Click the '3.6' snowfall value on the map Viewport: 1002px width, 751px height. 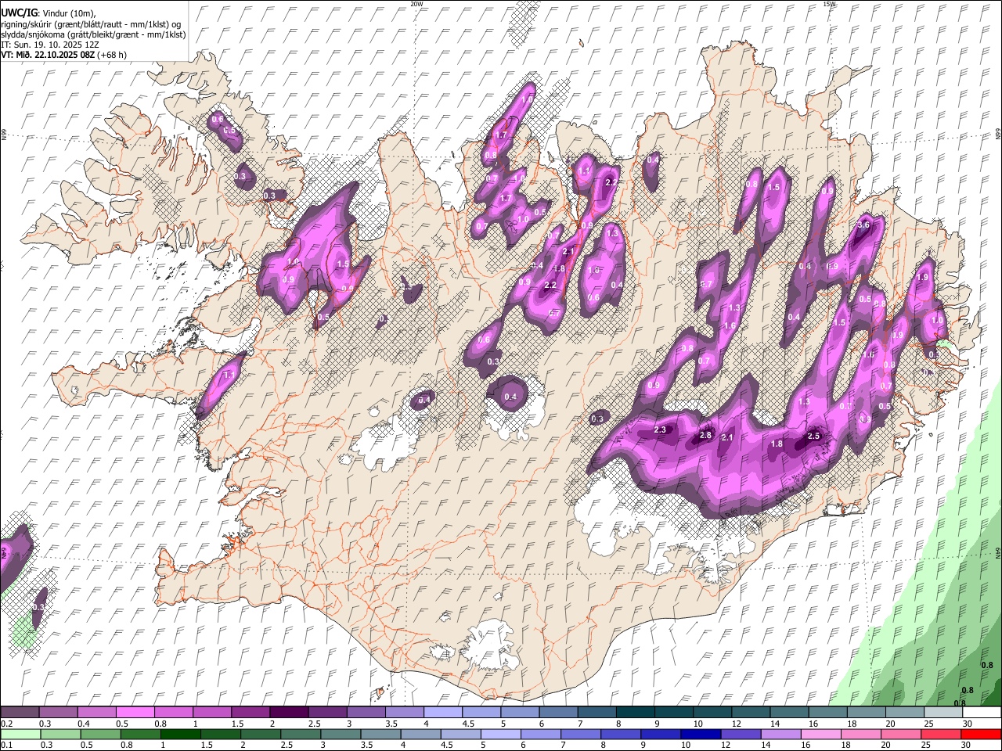coord(863,225)
